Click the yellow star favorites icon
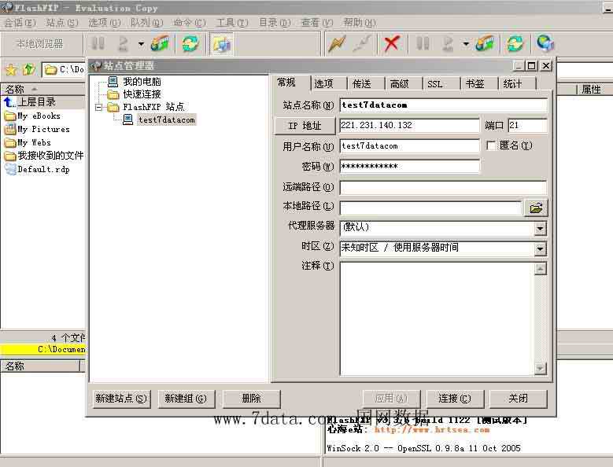 (x=11, y=70)
